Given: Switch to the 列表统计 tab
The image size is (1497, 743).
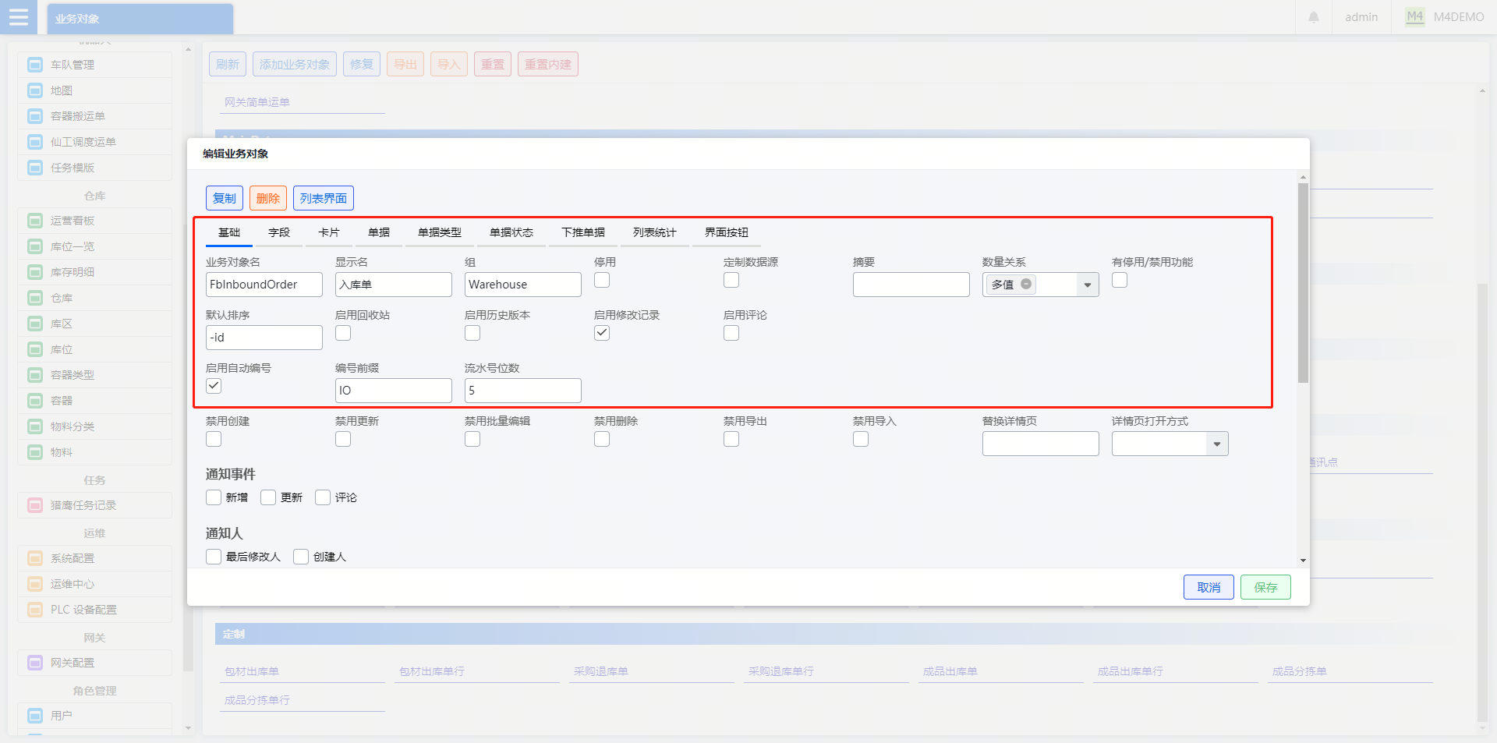Looking at the screenshot, I should (x=655, y=232).
